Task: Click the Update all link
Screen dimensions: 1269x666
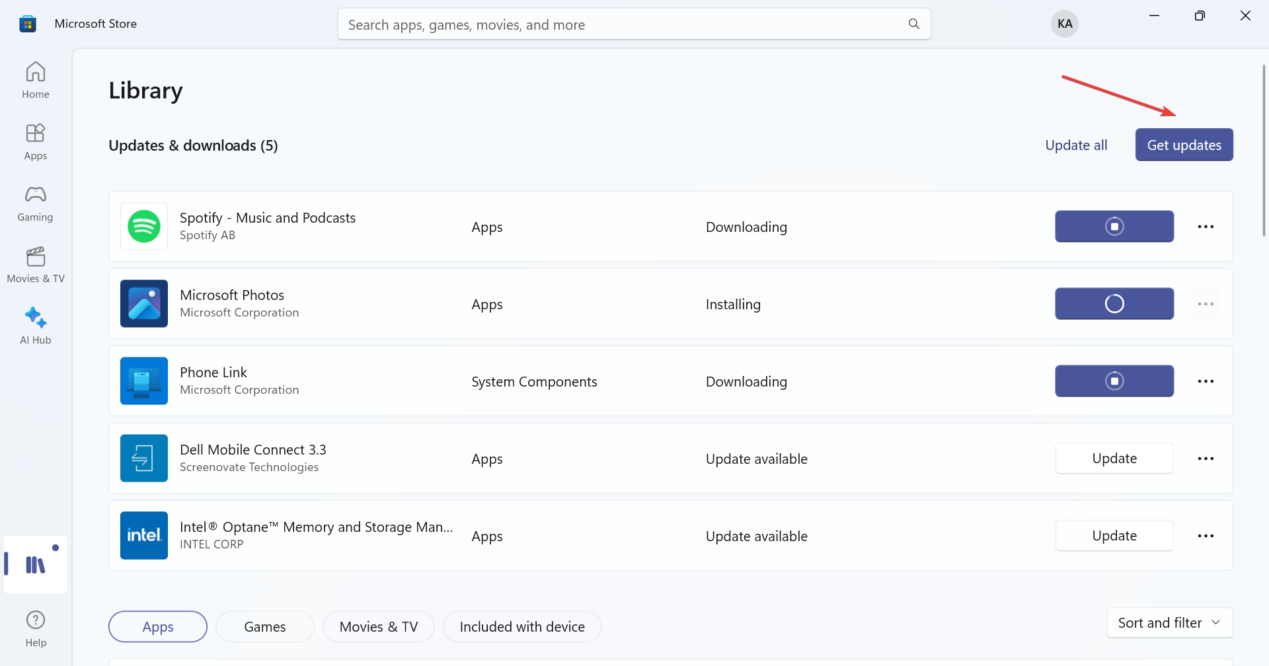Action: click(1076, 145)
